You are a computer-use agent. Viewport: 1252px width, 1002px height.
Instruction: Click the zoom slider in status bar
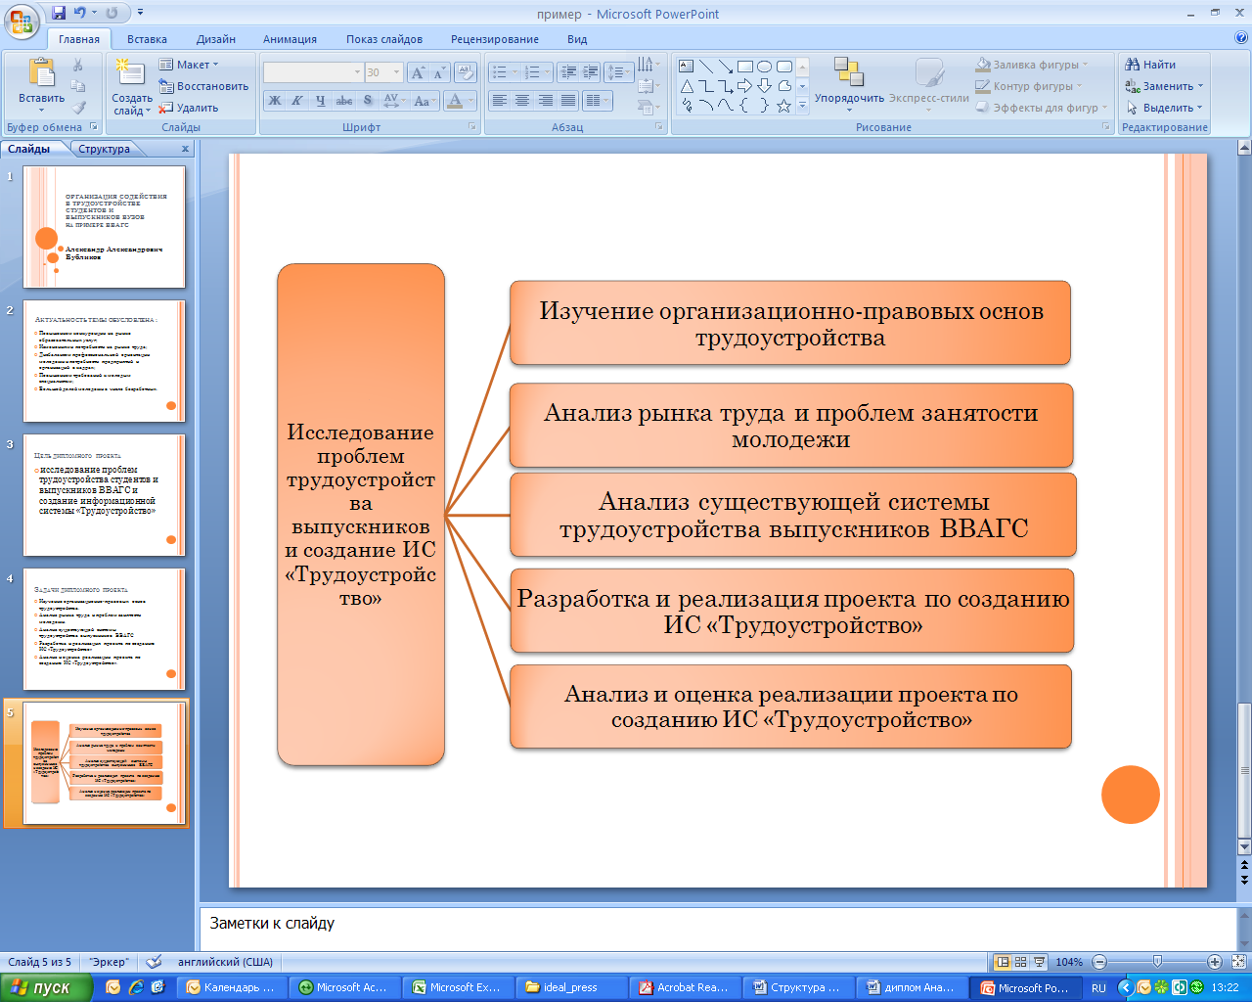[1157, 962]
